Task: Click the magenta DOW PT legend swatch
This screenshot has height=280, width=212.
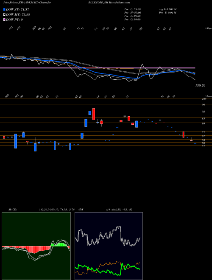Action: pos(4,20)
